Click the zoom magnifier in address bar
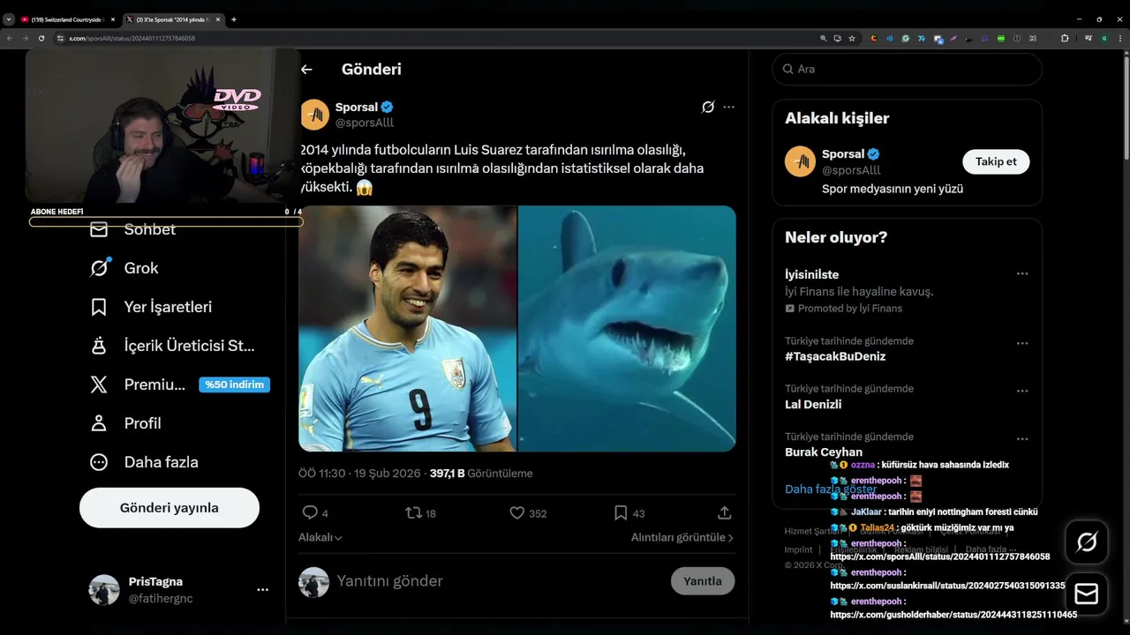This screenshot has width=1130, height=635. pos(824,39)
